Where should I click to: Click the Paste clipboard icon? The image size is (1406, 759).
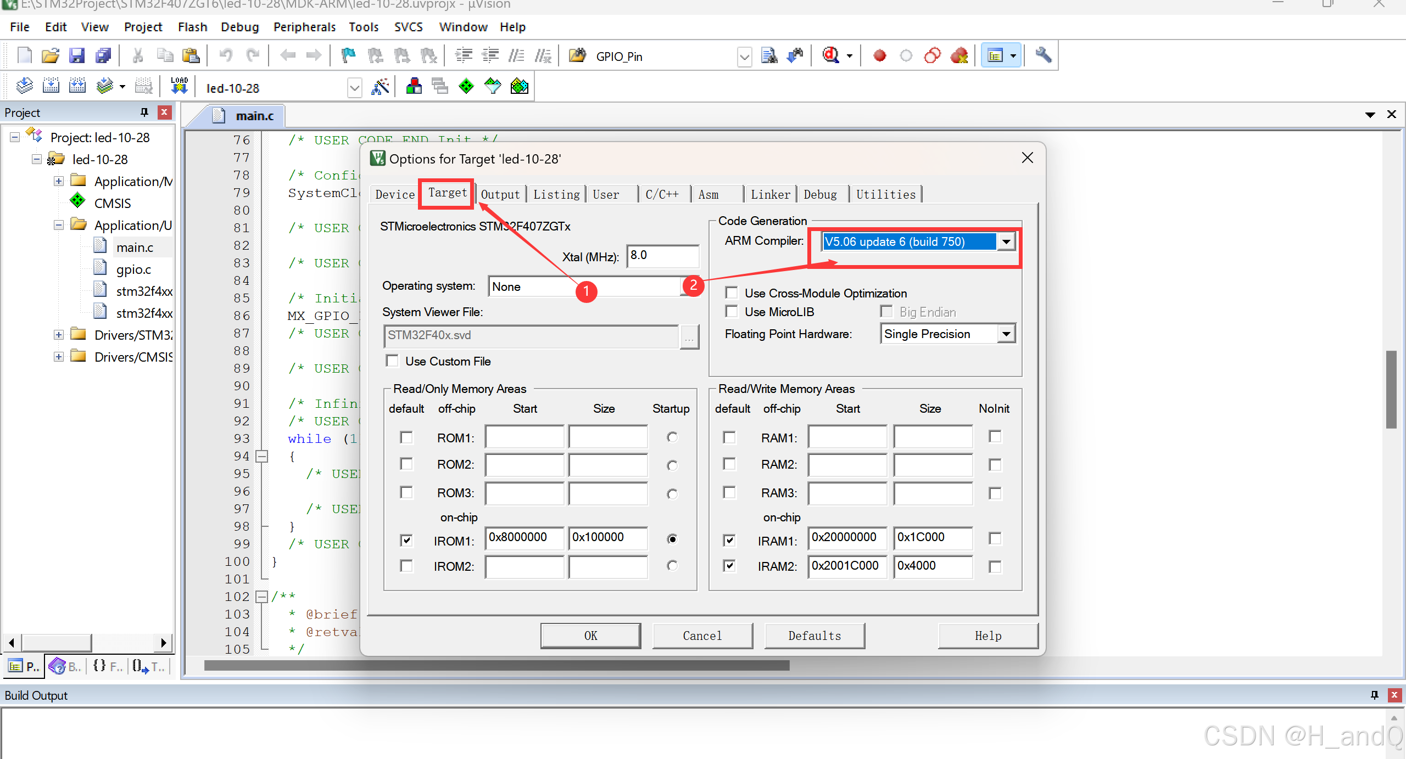click(191, 55)
